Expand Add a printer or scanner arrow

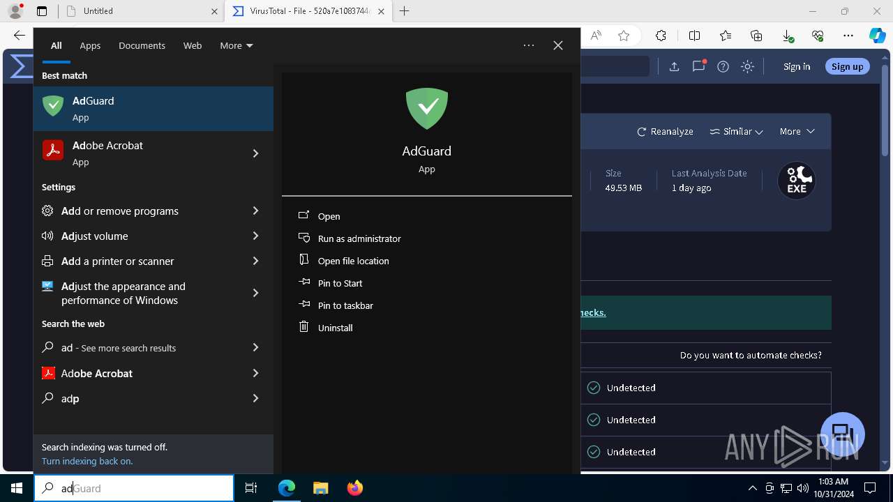pyautogui.click(x=255, y=261)
